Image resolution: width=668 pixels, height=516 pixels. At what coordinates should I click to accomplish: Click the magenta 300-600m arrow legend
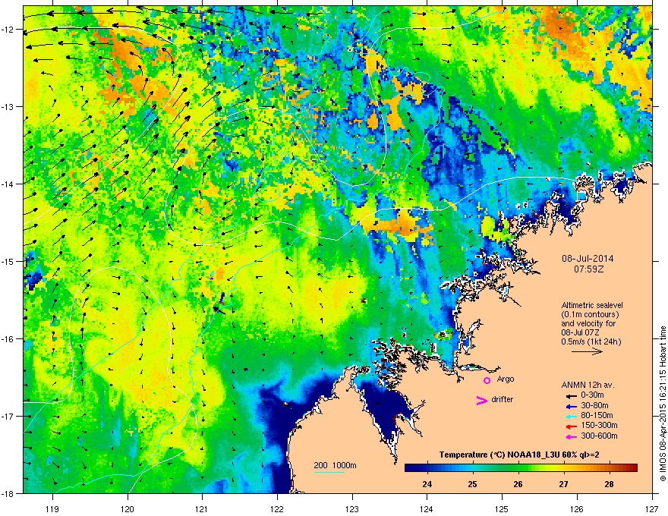571,436
